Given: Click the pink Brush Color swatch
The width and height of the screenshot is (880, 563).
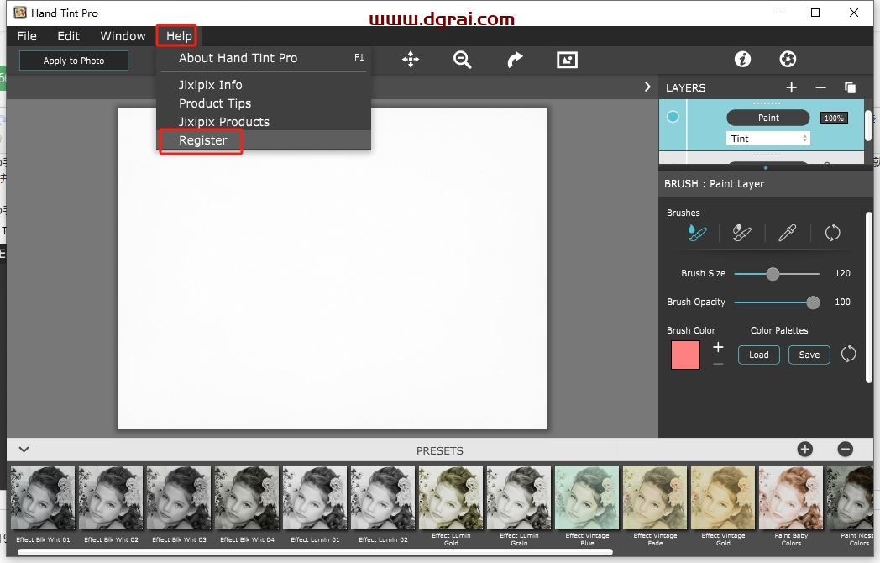Looking at the screenshot, I should click(x=685, y=355).
